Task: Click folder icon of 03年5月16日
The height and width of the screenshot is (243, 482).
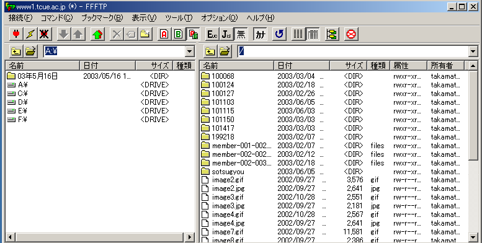Action: tap(11, 76)
